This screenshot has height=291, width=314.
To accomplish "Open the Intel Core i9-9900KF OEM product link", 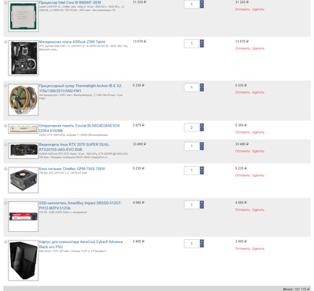I will coord(70,2).
